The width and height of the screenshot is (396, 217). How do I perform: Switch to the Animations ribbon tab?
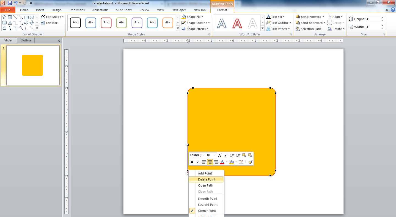pyautogui.click(x=100, y=10)
